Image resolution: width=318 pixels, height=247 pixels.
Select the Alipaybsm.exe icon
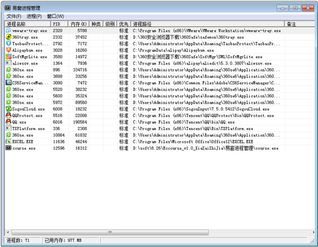click(8, 50)
